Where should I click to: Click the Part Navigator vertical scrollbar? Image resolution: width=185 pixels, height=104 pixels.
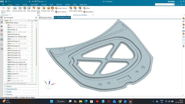[x=36, y=47]
